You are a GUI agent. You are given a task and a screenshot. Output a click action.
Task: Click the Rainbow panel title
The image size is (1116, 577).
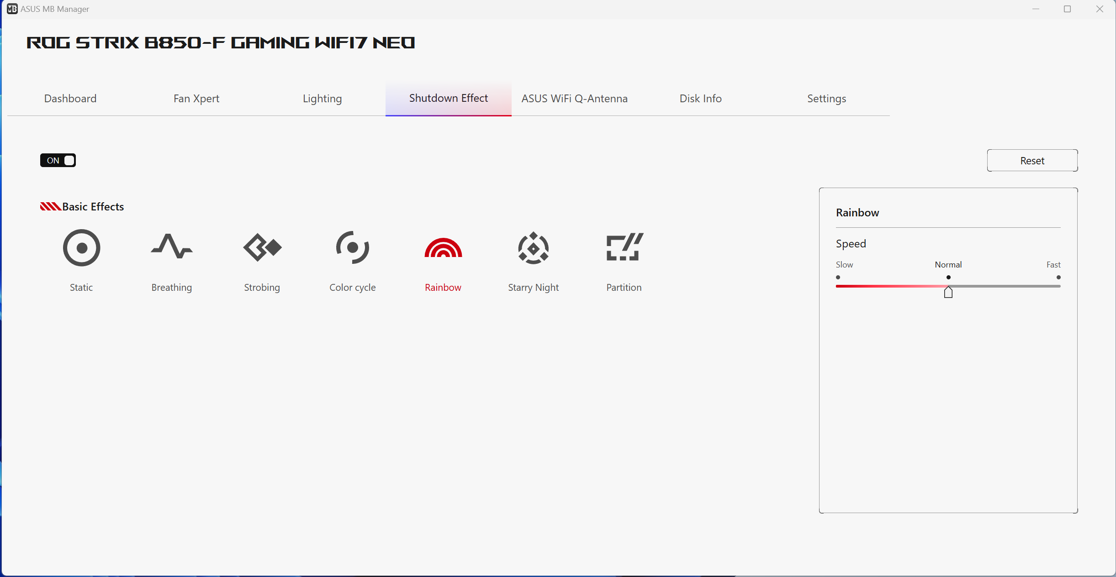pos(857,213)
